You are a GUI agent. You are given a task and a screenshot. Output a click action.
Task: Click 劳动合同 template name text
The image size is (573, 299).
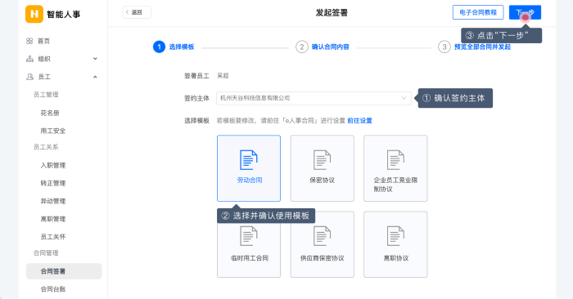[x=250, y=180]
